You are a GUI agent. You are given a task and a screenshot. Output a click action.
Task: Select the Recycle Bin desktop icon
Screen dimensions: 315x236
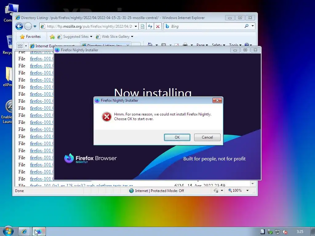click(8, 45)
